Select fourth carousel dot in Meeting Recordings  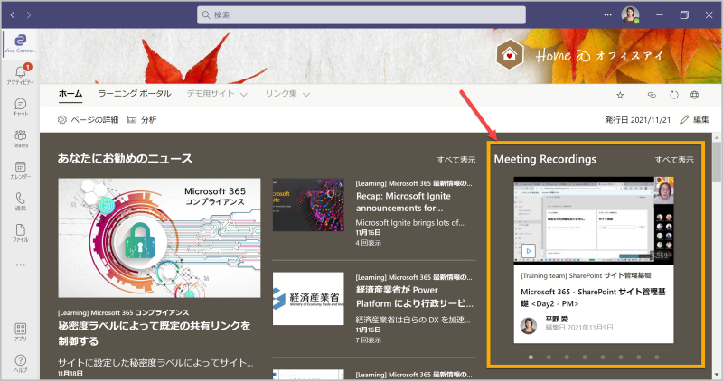[585, 357]
